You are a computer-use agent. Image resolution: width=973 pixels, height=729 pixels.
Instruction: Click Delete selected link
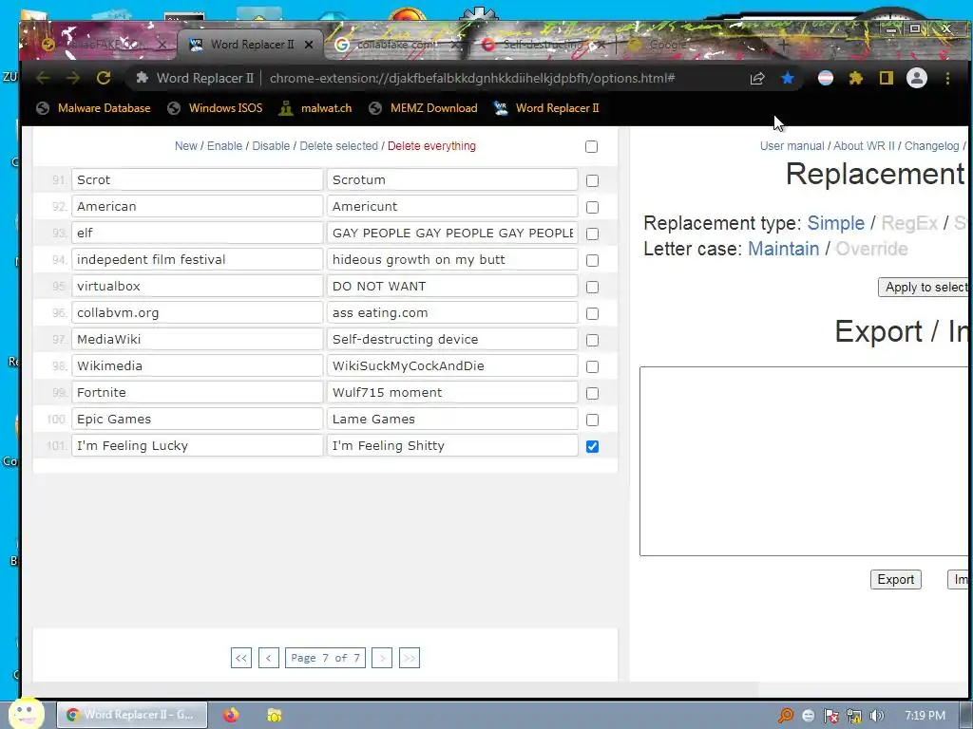[x=339, y=146]
